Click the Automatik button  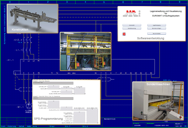(x=132, y=25)
